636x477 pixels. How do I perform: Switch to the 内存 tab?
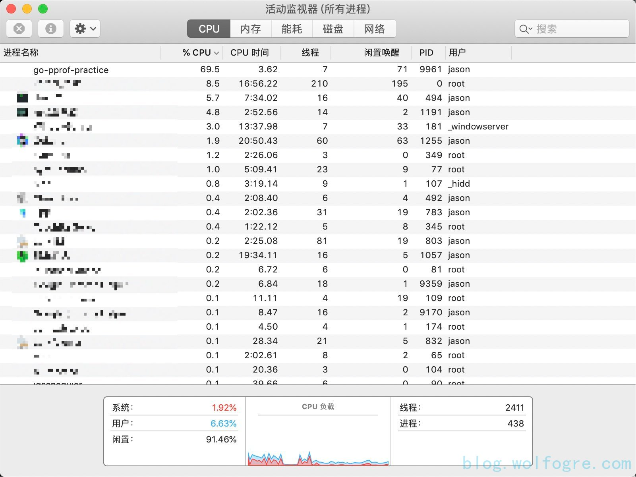[x=250, y=29]
